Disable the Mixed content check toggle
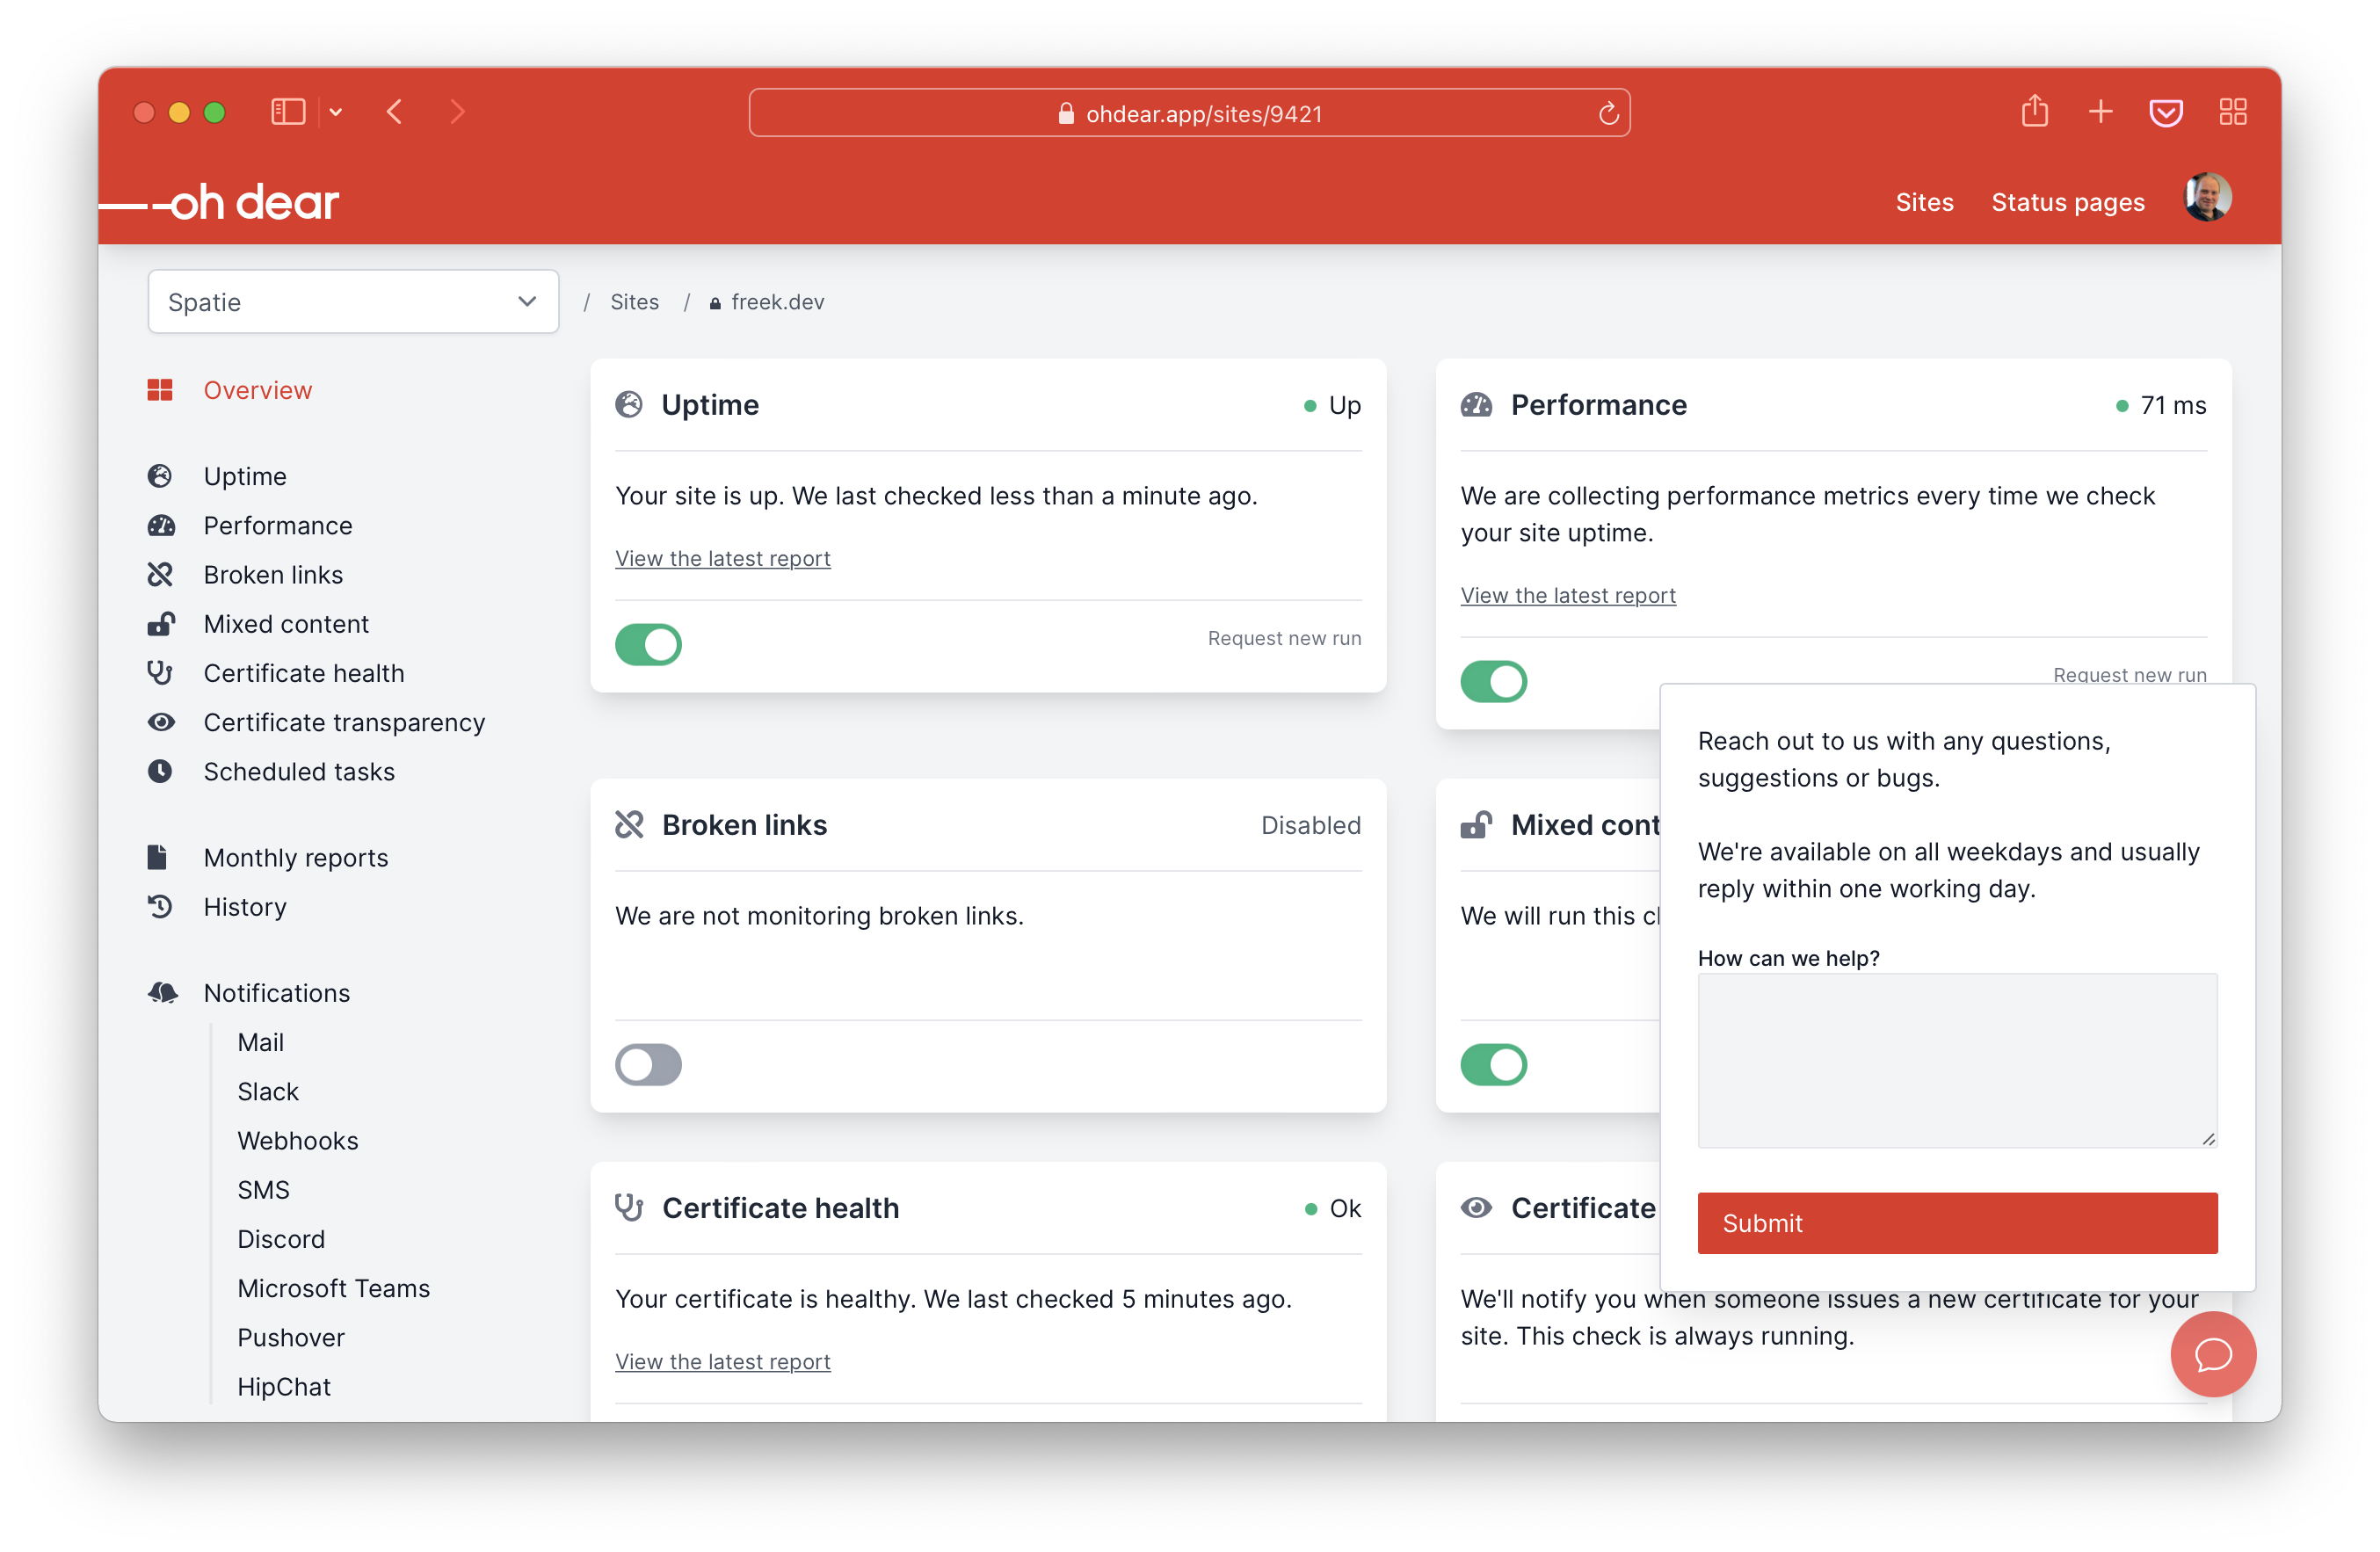2380x1552 pixels. pyautogui.click(x=1493, y=1063)
